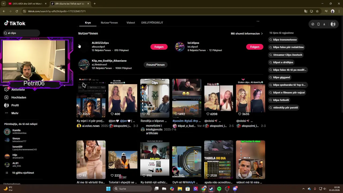This screenshot has height=193, width=343.
Task: Open Chrome three-dot menu
Action: [339, 11]
